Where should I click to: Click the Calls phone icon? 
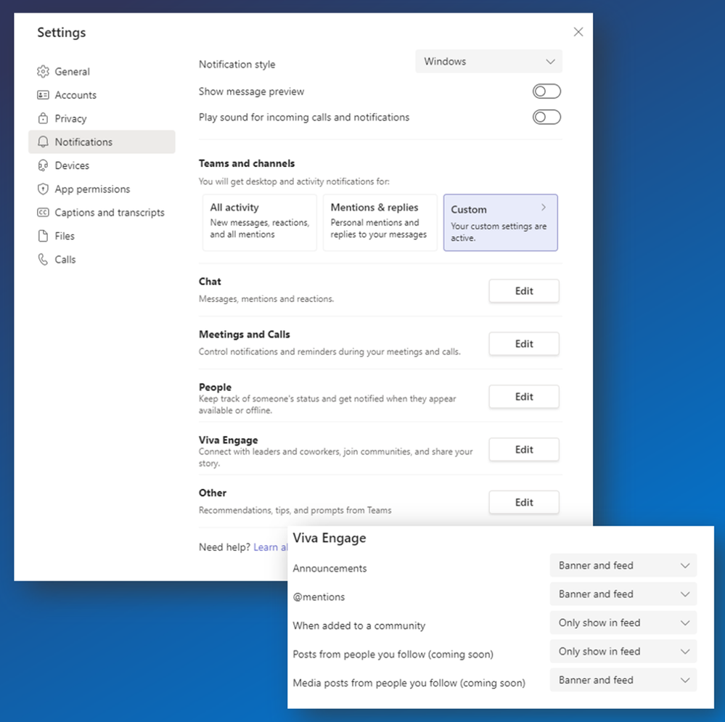[43, 259]
